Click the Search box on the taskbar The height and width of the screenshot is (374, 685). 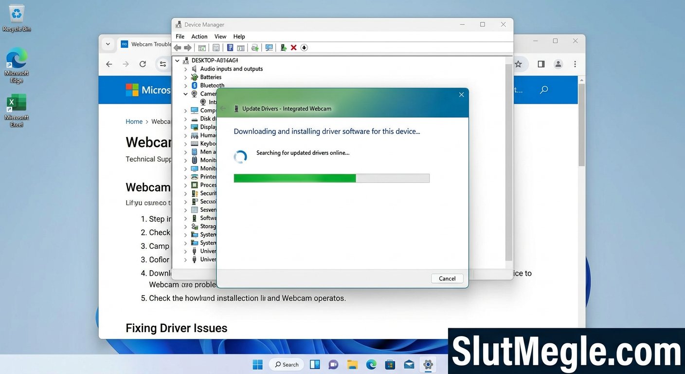286,364
